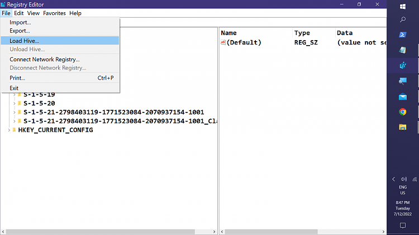419x235 pixels.
Task: Open File Explorer from the taskbar
Action: pyautogui.click(x=403, y=127)
